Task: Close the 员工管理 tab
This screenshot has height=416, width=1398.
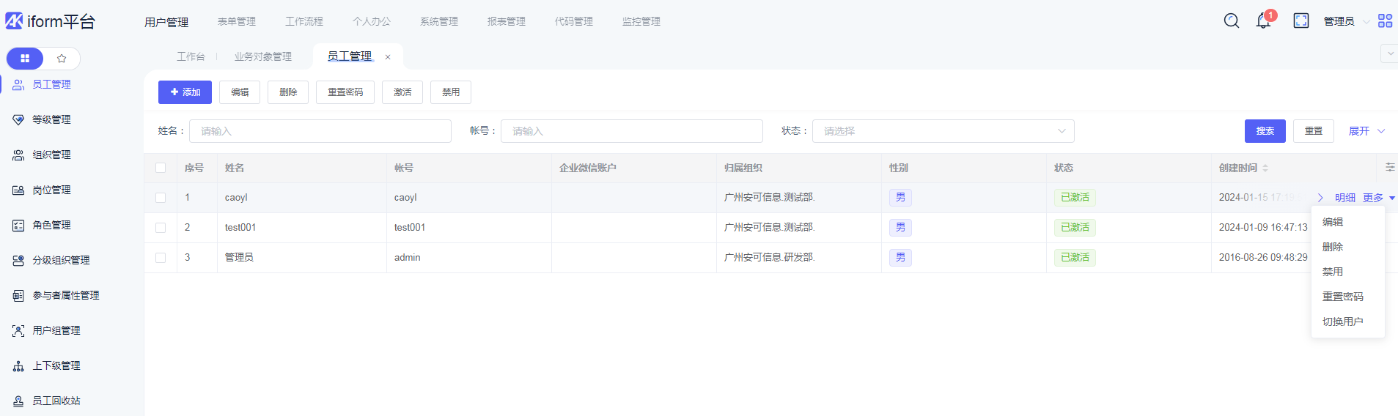Action: [388, 57]
